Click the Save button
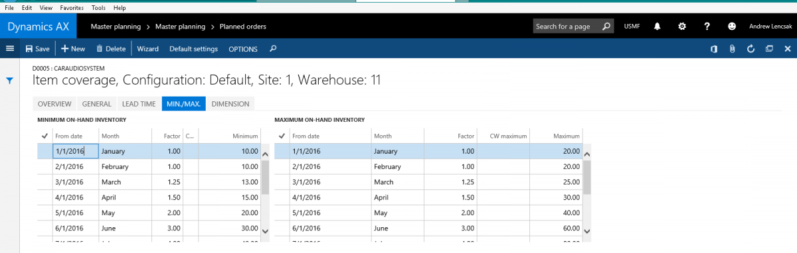Image resolution: width=797 pixels, height=253 pixels. click(37, 49)
